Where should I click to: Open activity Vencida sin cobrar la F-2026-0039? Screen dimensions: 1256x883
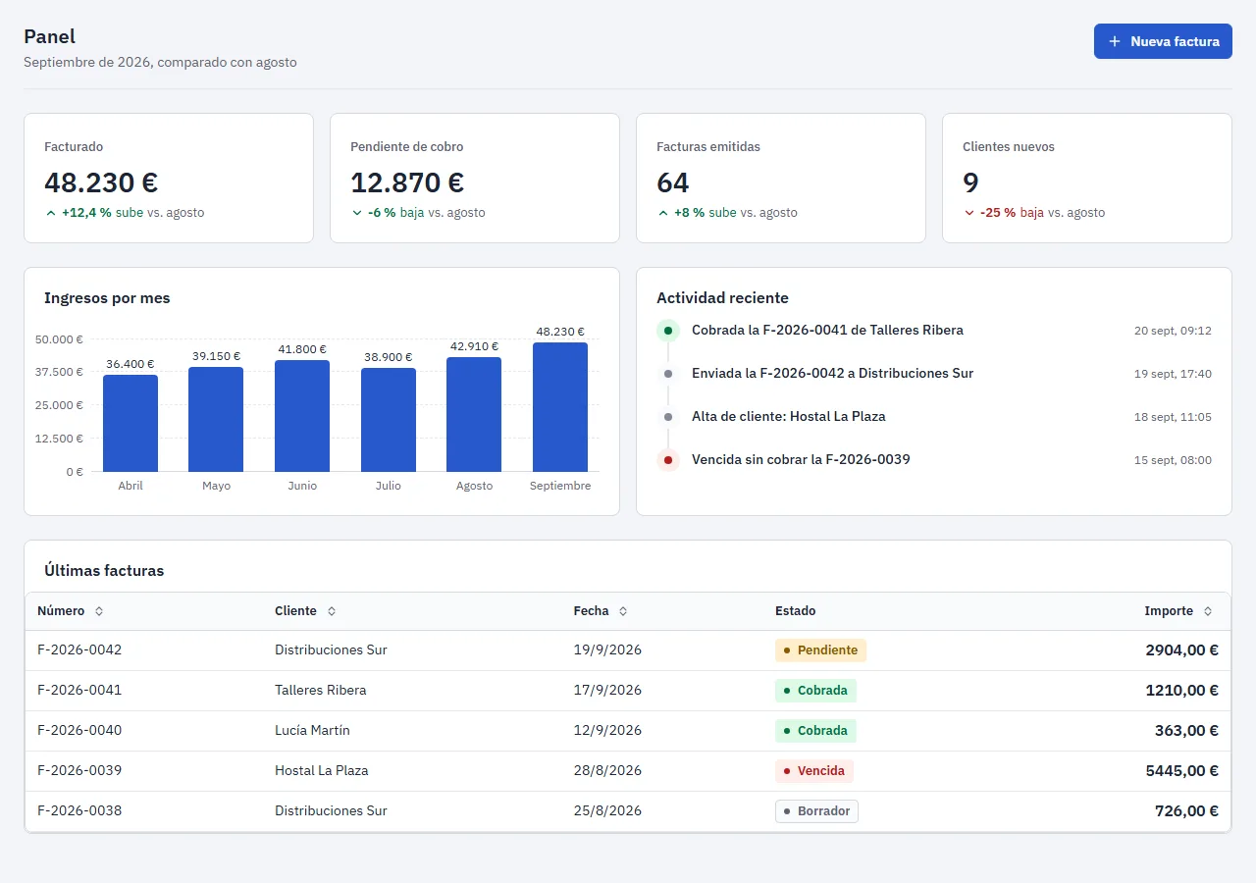tap(801, 460)
